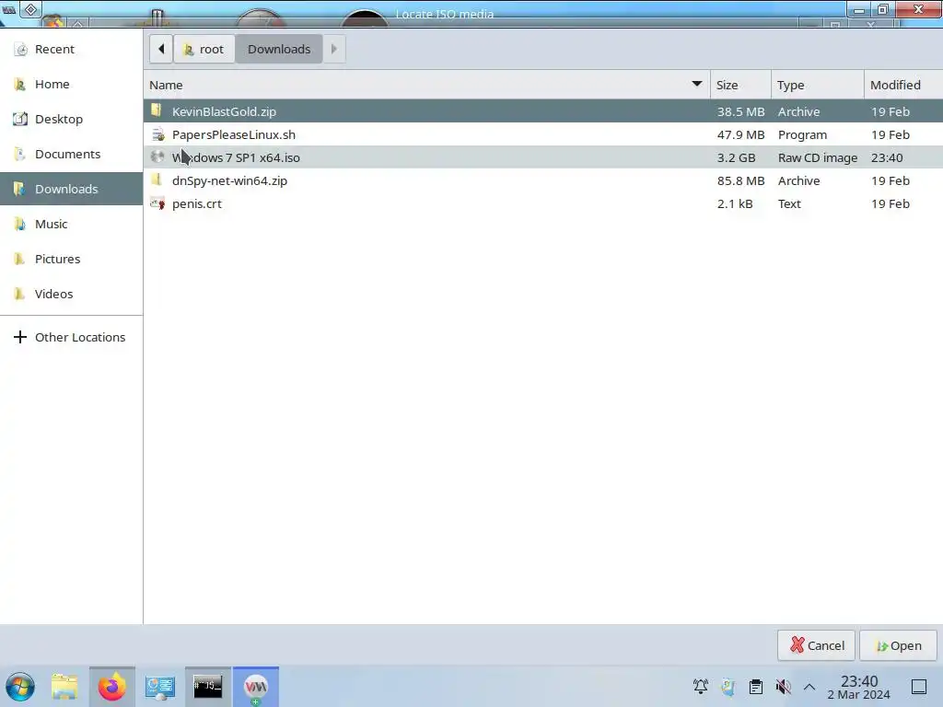This screenshot has width=943, height=707.
Task: Open the system settings taskbar icon
Action: point(159,687)
